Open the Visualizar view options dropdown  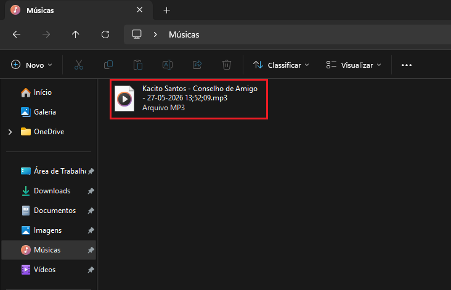(x=354, y=65)
